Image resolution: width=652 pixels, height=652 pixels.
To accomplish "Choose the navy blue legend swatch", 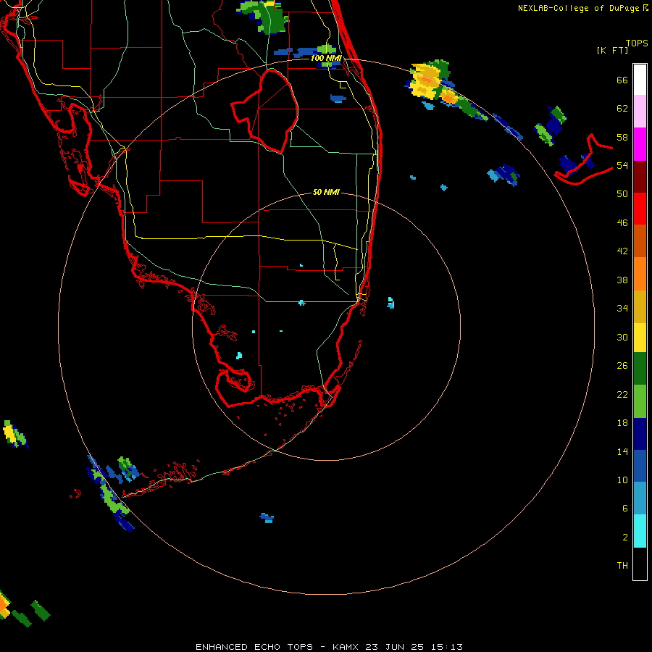I will coord(640,434).
